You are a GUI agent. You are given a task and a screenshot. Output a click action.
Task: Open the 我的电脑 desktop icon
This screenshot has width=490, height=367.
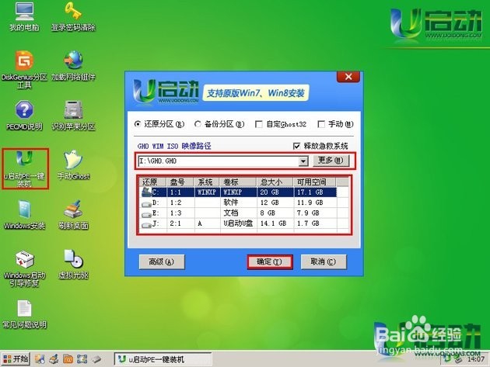pos(24,16)
